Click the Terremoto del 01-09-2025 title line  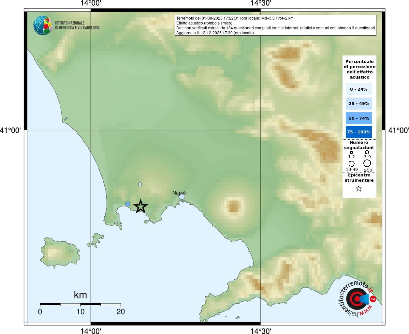[x=235, y=18]
